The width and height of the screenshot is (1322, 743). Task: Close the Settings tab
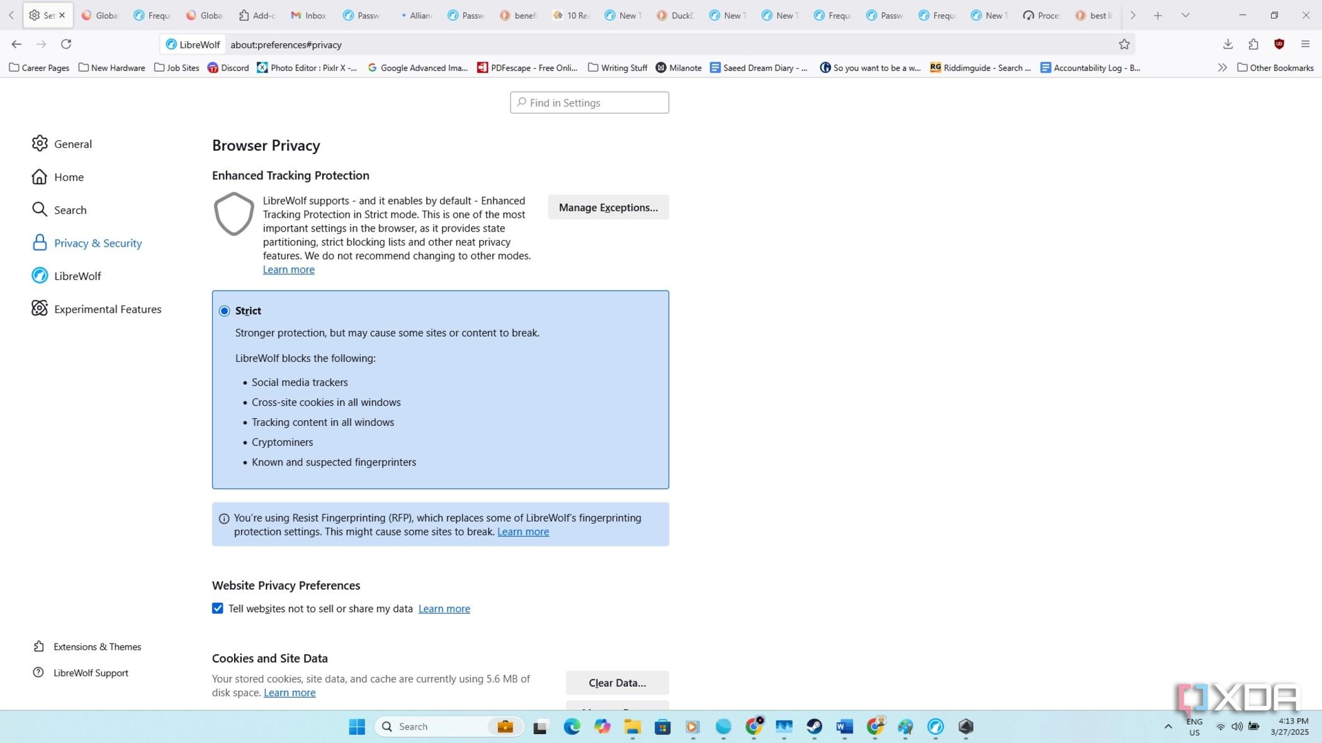click(62, 15)
